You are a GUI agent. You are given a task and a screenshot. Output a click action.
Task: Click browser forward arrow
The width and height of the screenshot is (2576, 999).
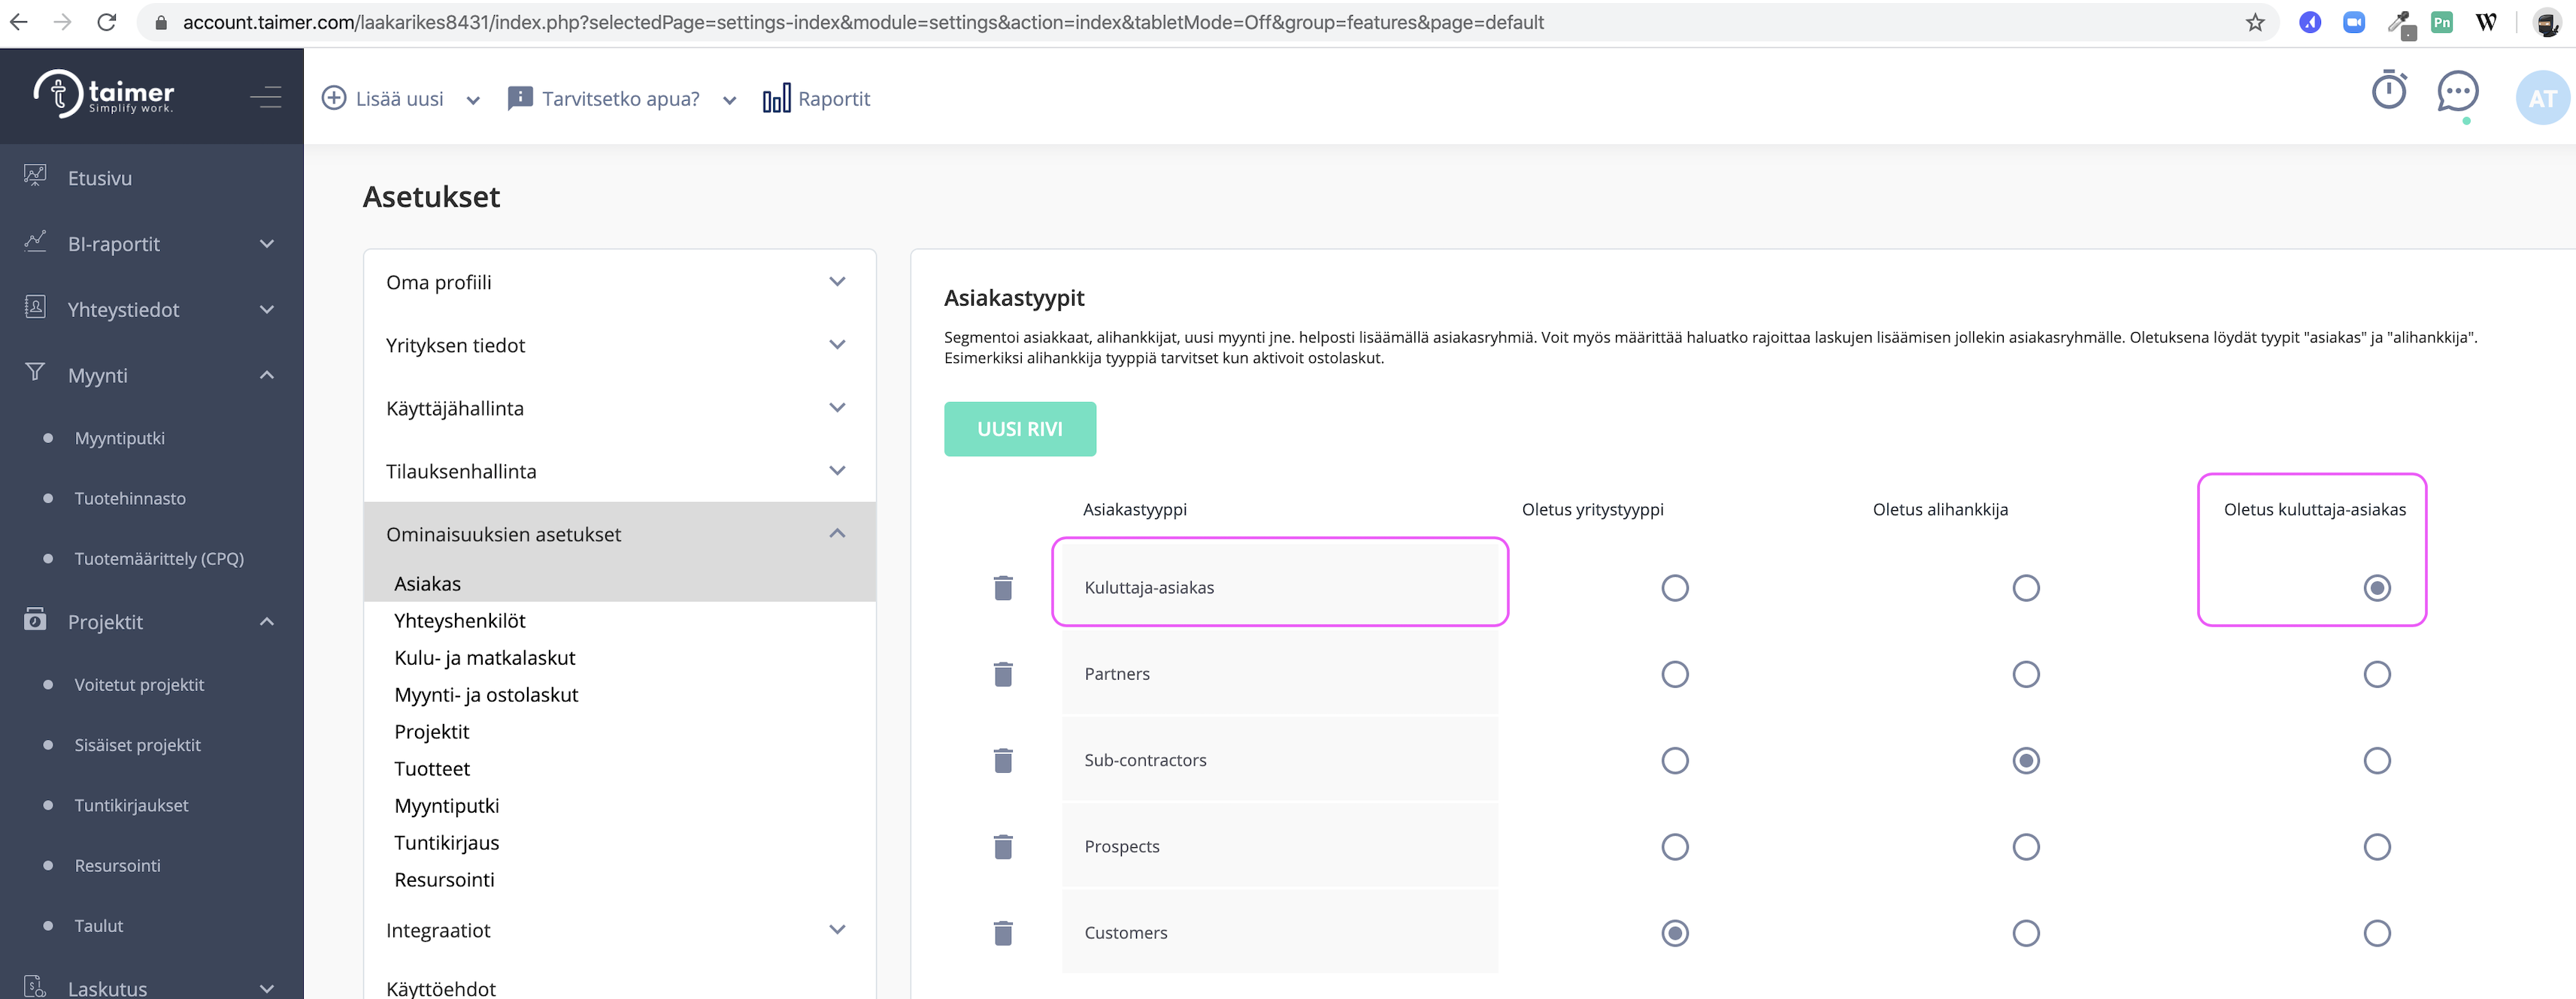click(x=62, y=22)
